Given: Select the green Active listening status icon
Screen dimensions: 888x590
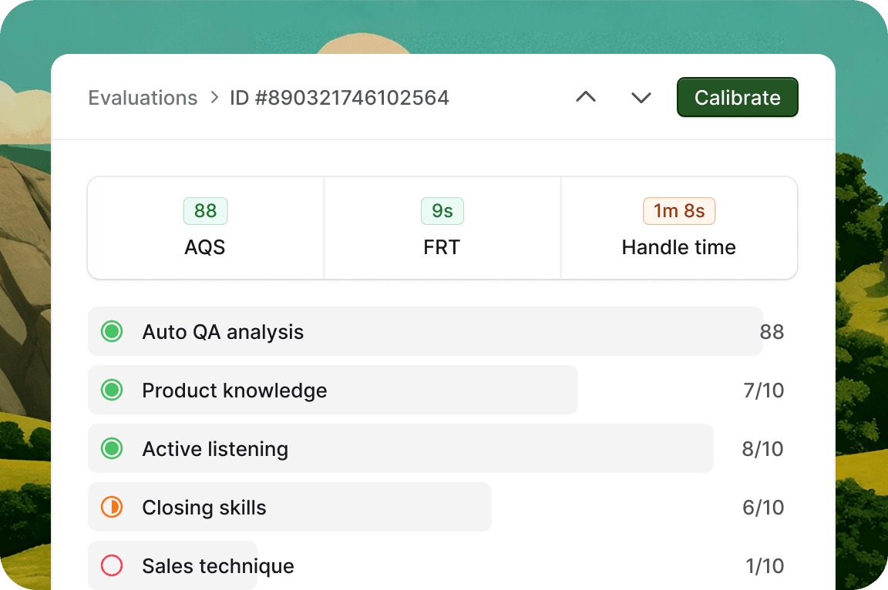Looking at the screenshot, I should coord(112,448).
